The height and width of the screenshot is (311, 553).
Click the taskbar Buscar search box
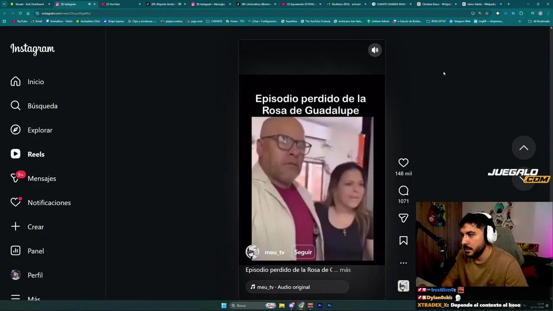pos(253,305)
